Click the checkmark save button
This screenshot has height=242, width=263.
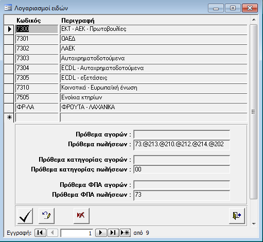tap(25, 216)
